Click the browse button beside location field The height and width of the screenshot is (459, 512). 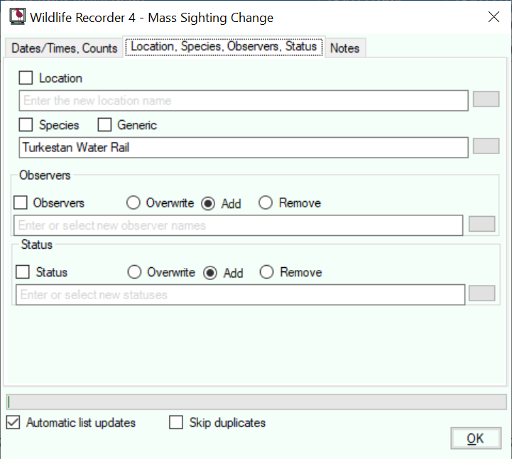click(486, 99)
